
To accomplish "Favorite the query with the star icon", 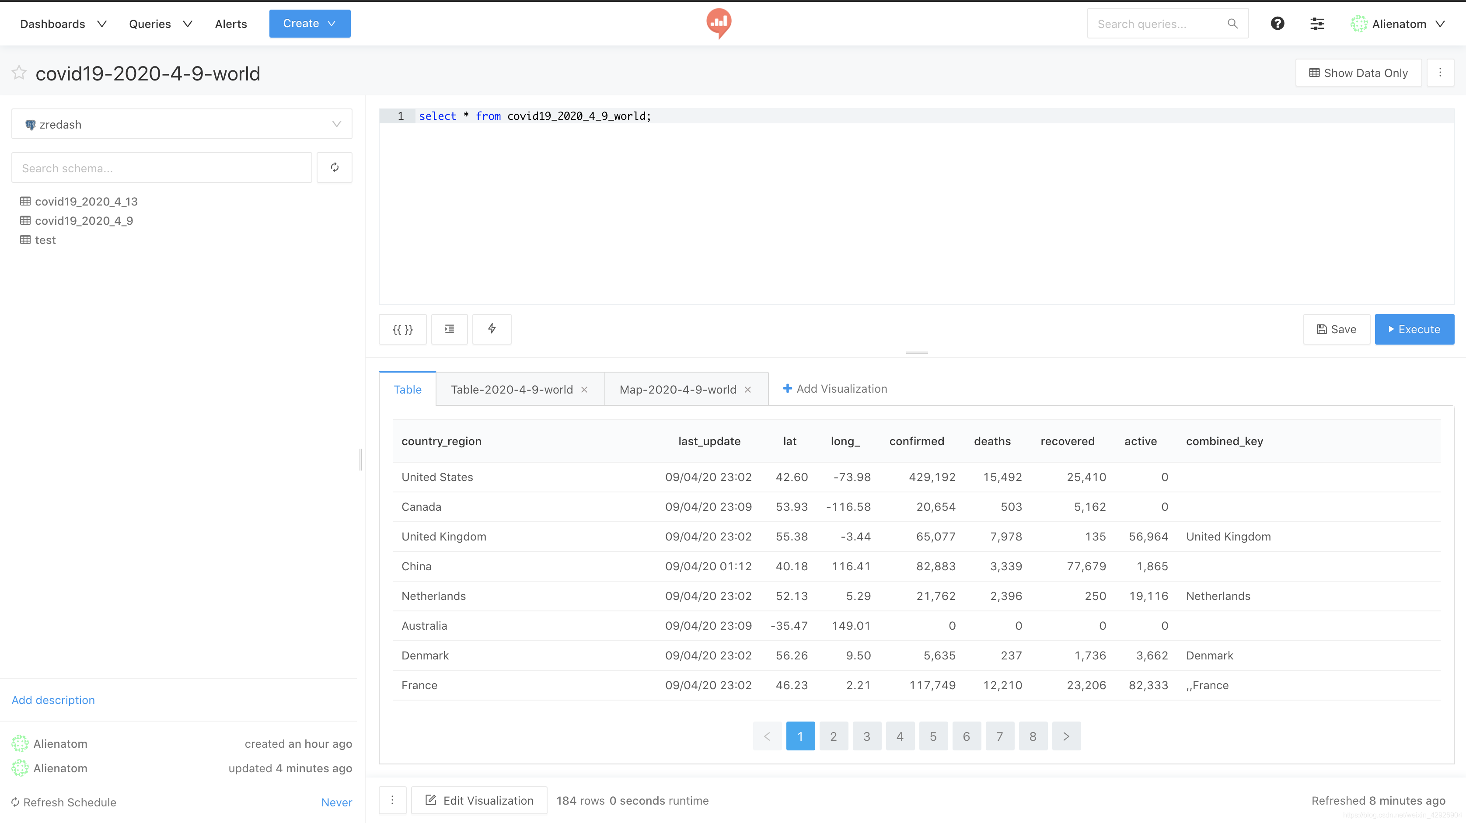I will point(19,73).
